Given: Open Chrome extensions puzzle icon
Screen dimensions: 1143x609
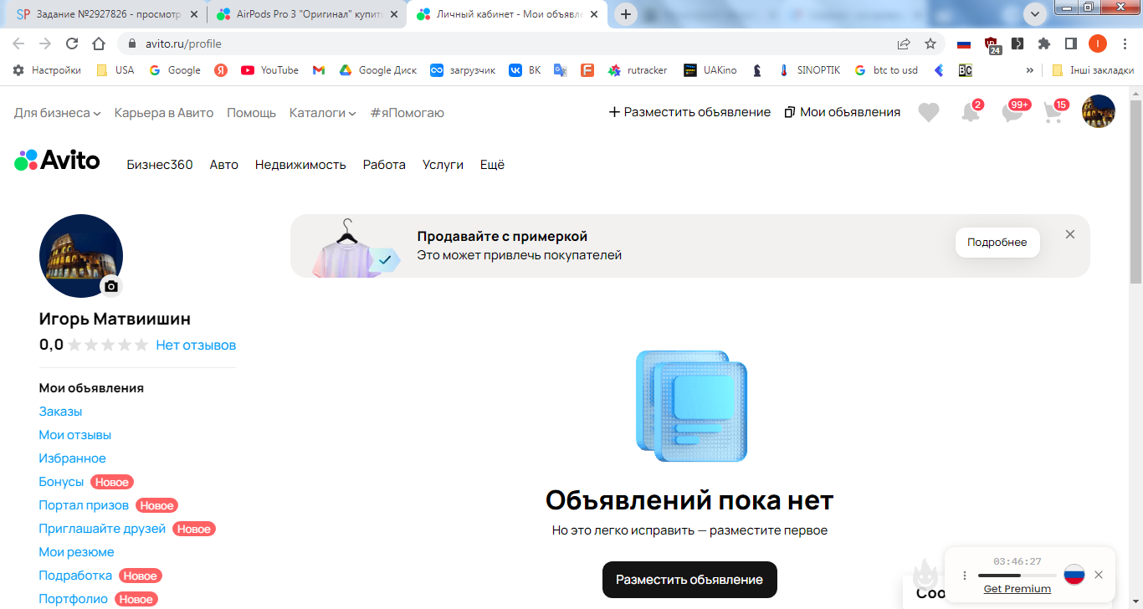Looking at the screenshot, I should (x=1044, y=43).
